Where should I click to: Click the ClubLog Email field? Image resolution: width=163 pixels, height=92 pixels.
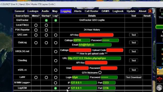(95, 45)
